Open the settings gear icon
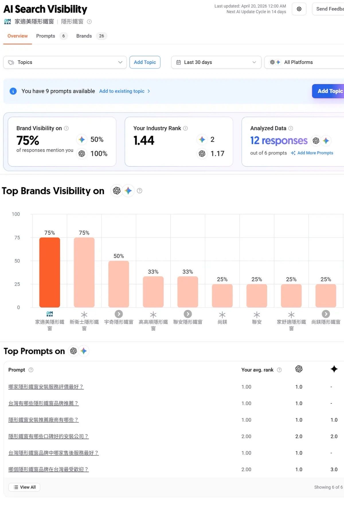 click(x=299, y=9)
